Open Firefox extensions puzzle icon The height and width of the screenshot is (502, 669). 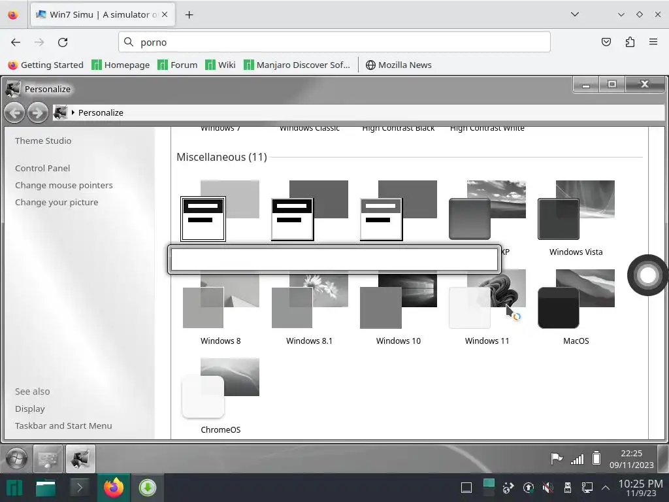(x=630, y=42)
